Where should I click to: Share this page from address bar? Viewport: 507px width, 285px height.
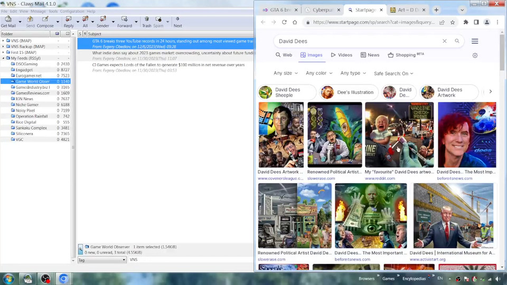click(x=442, y=22)
